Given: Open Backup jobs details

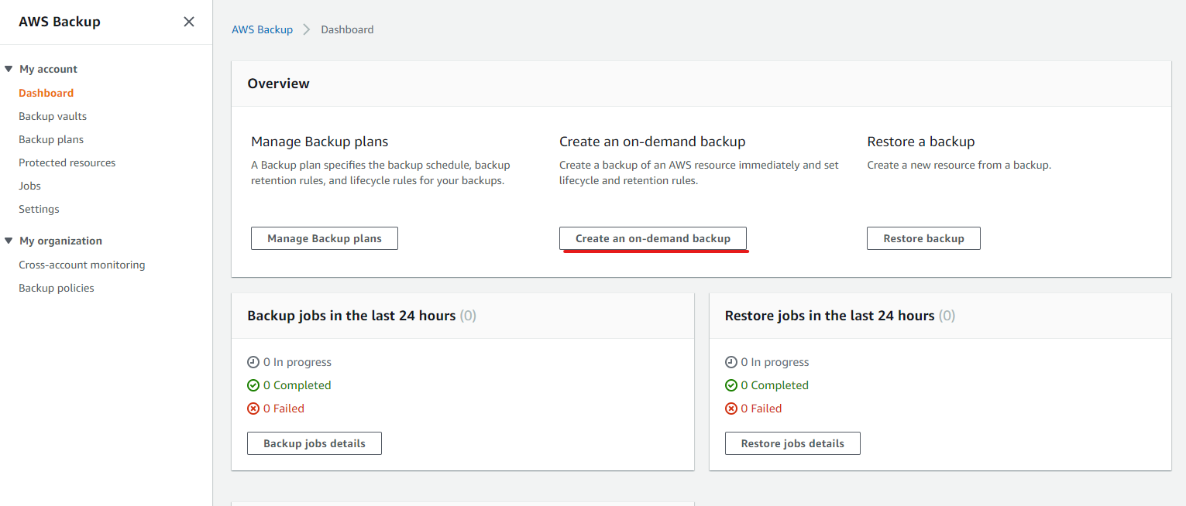Looking at the screenshot, I should pos(315,443).
